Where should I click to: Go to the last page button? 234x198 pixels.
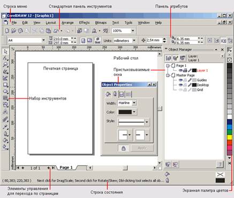pyautogui.click(x=53, y=167)
